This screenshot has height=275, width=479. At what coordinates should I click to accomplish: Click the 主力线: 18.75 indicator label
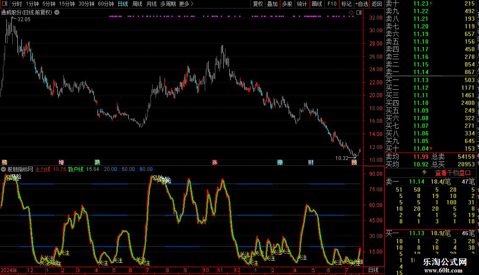click(x=50, y=169)
